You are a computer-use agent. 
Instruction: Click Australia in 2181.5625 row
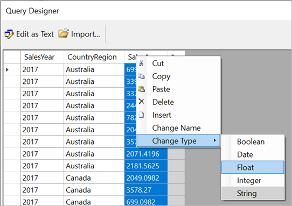coord(94,166)
